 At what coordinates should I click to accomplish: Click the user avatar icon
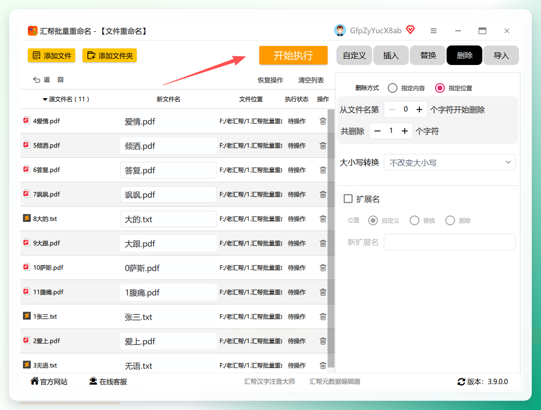[x=340, y=30]
